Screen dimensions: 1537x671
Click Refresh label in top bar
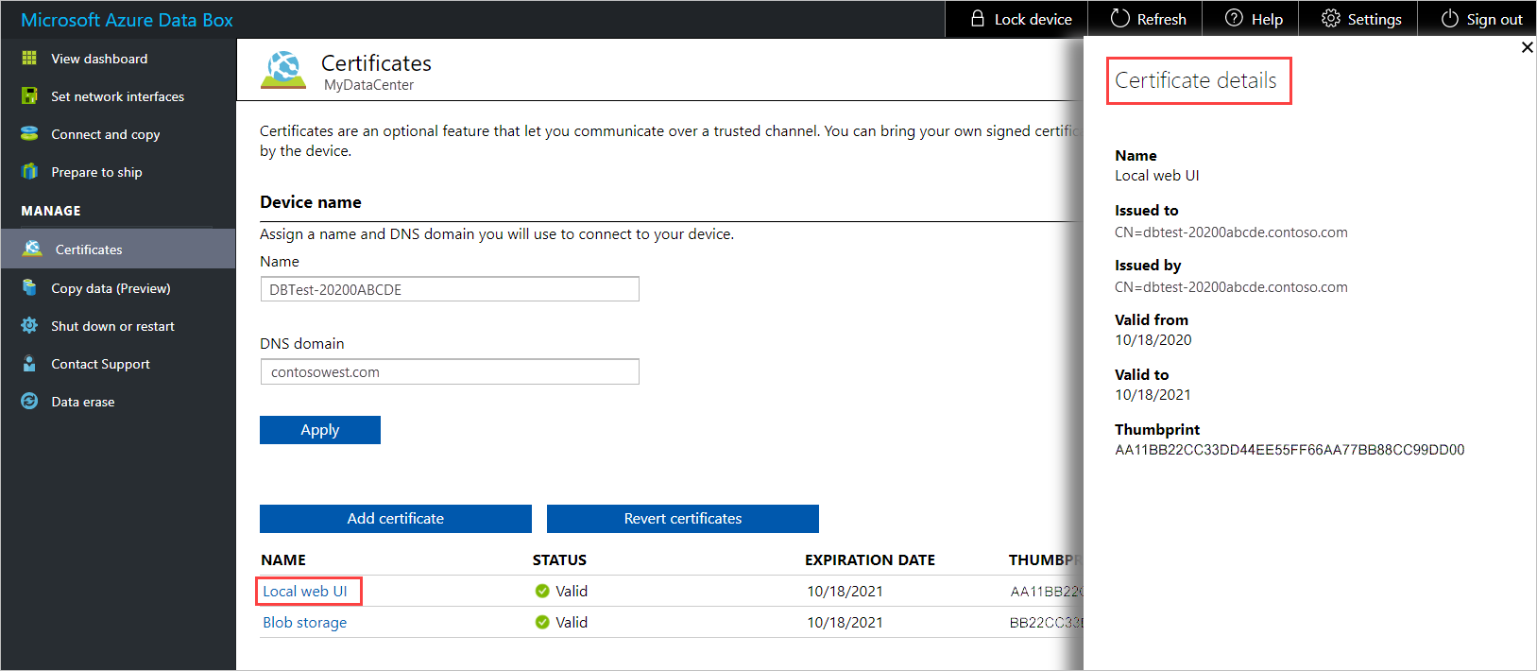point(1162,19)
